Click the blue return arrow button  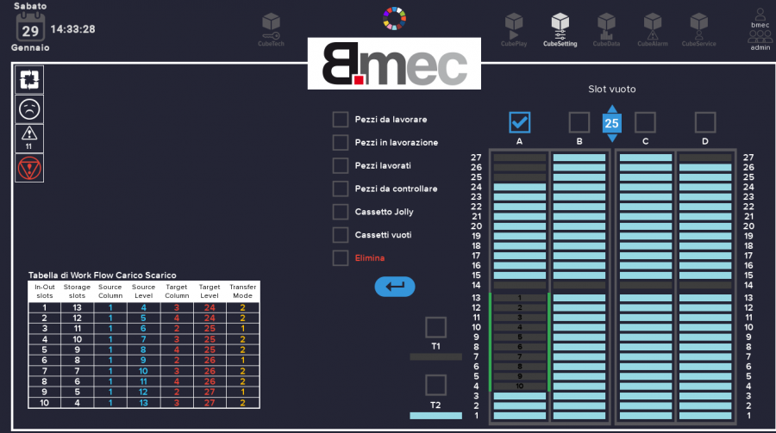394,286
